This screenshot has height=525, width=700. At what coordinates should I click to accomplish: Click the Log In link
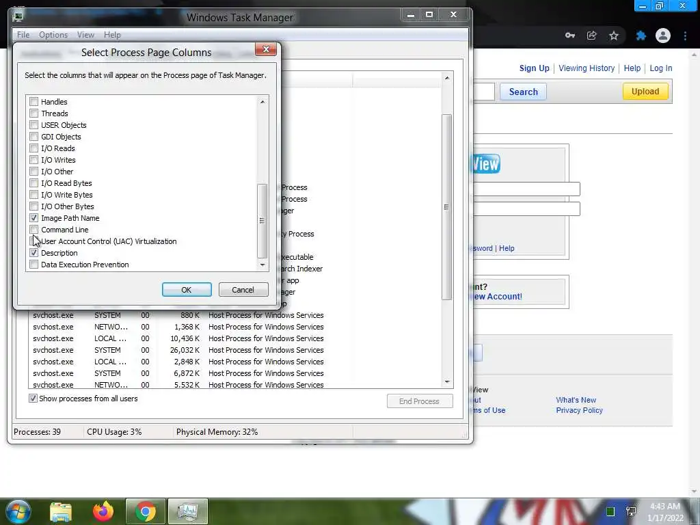coord(661,68)
